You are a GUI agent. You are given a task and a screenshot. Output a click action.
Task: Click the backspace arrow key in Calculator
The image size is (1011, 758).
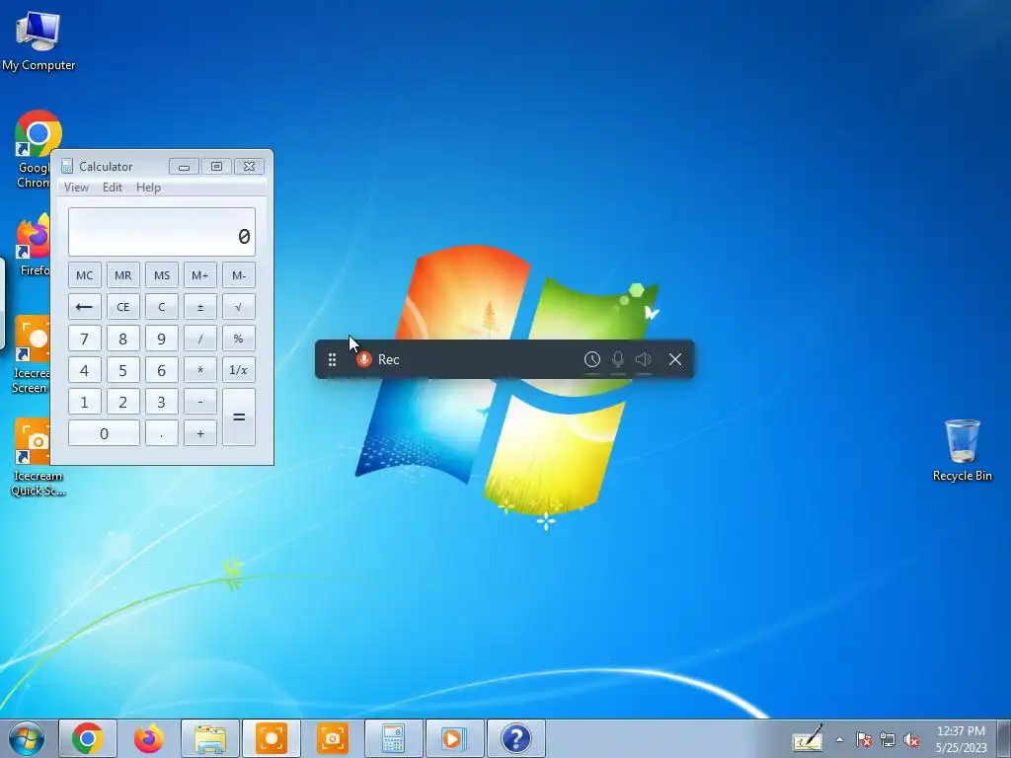click(x=85, y=307)
